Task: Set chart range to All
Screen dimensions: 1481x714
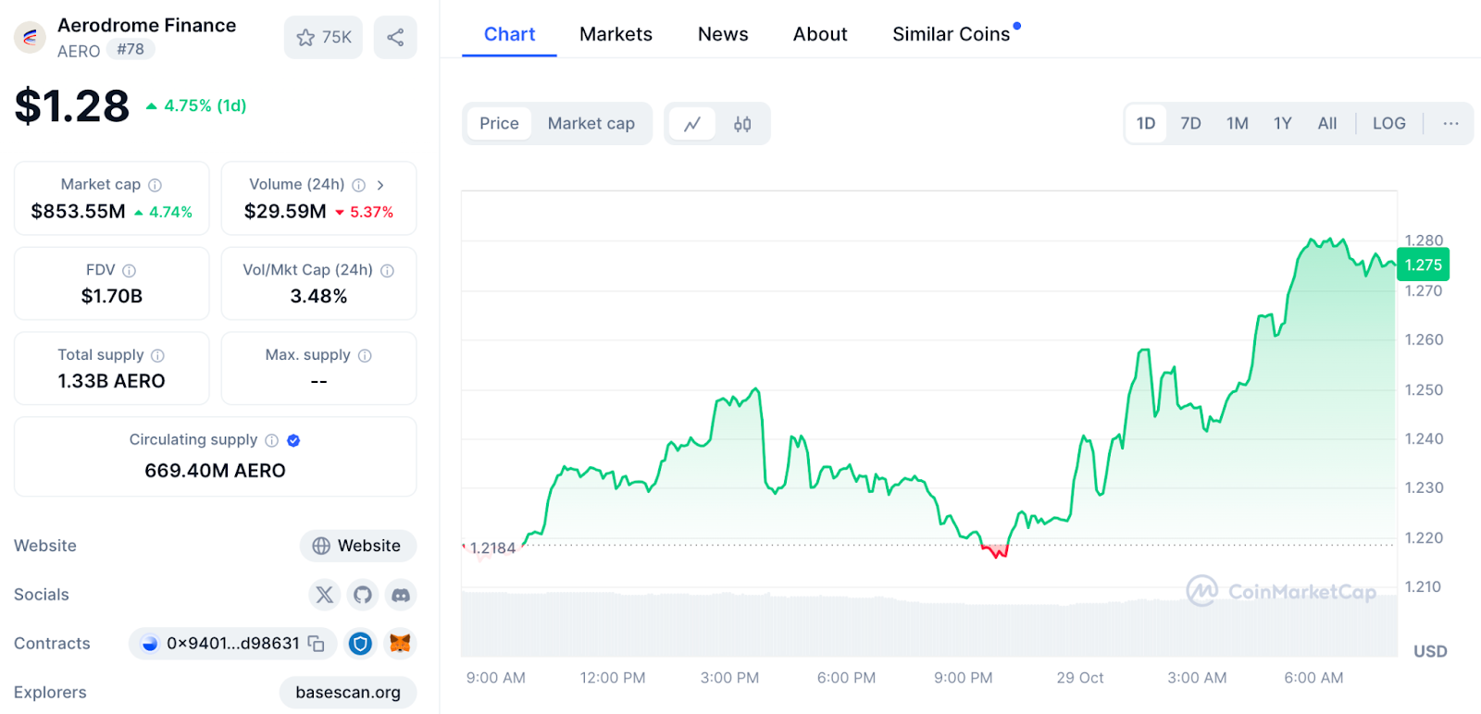Action: (x=1327, y=124)
